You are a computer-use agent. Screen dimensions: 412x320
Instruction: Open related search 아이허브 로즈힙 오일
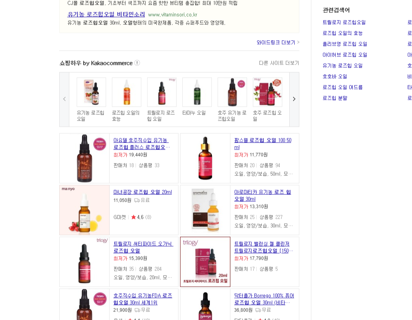coord(345,55)
